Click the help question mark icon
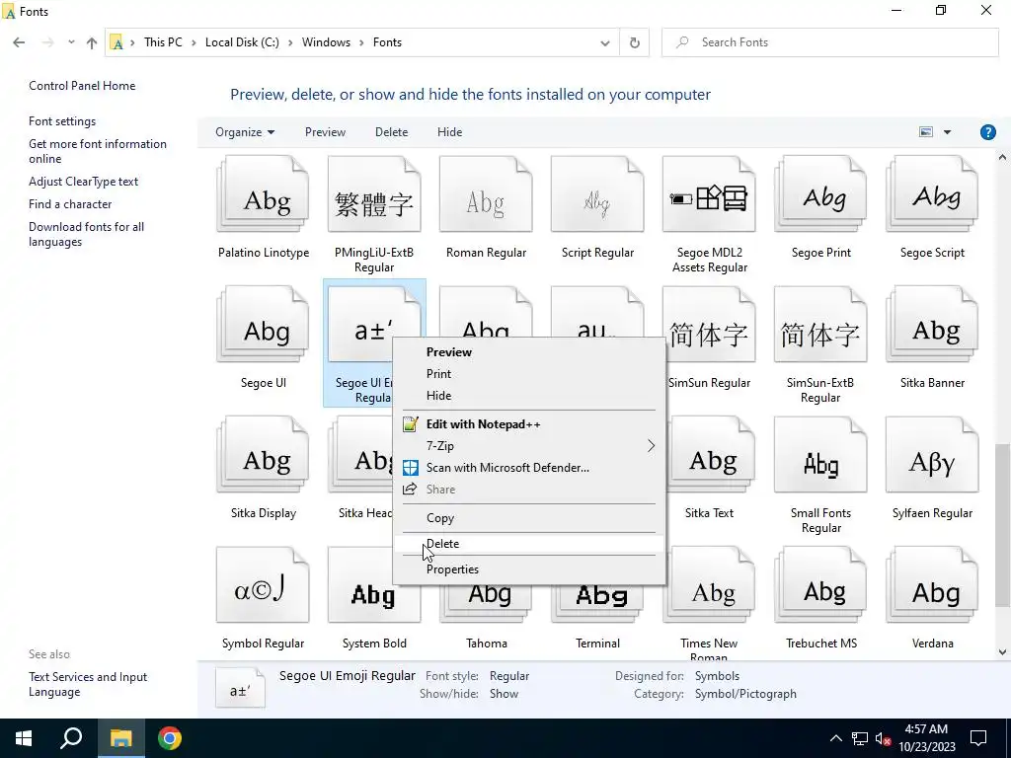This screenshot has width=1011, height=758. tap(987, 132)
